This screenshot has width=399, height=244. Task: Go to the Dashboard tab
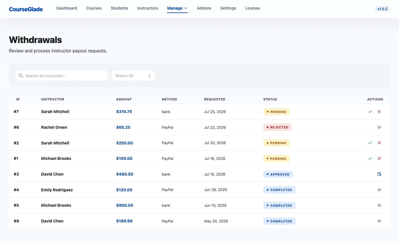click(x=67, y=8)
